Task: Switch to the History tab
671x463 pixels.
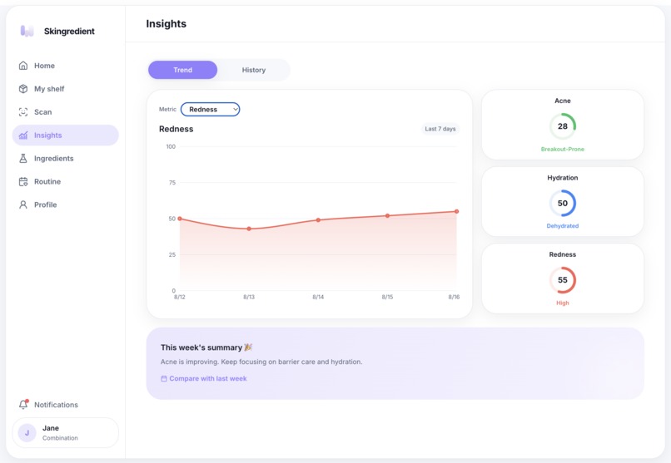Action: click(x=254, y=70)
